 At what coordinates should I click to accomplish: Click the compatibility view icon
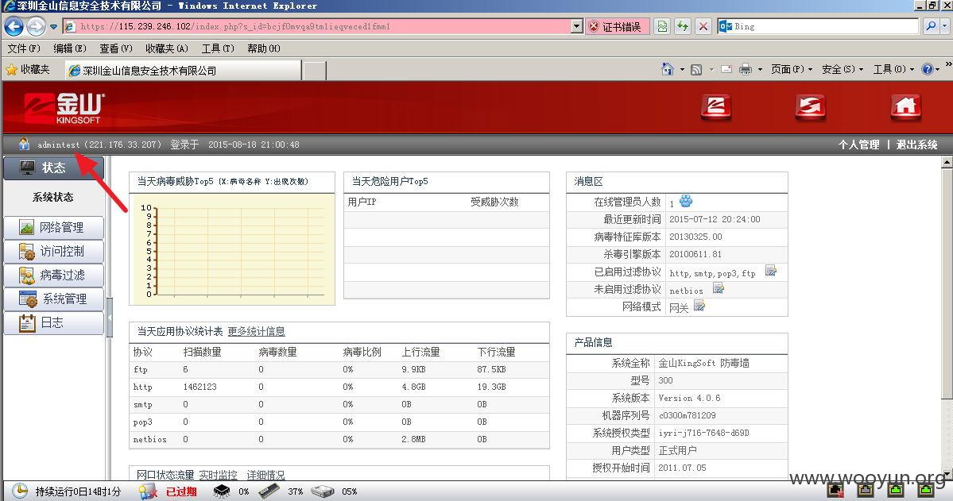(x=662, y=27)
